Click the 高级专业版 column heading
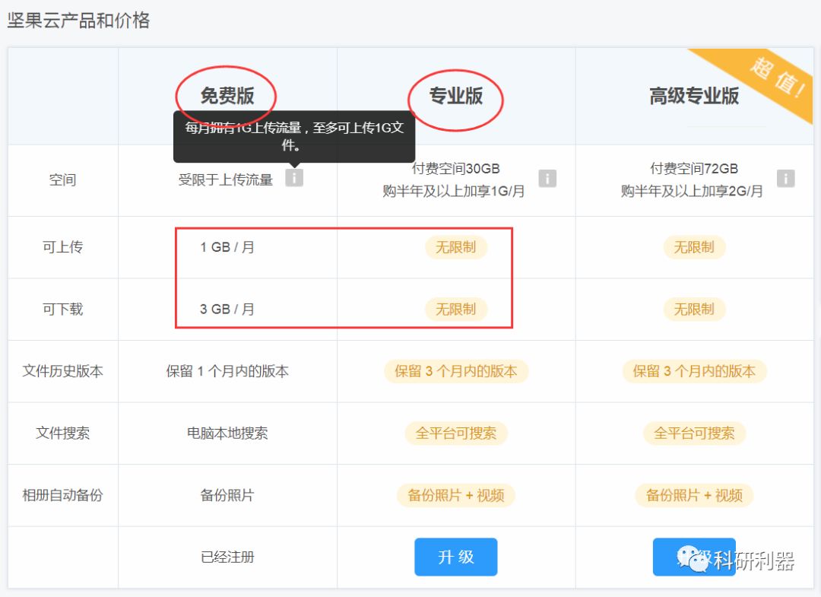 pos(694,96)
